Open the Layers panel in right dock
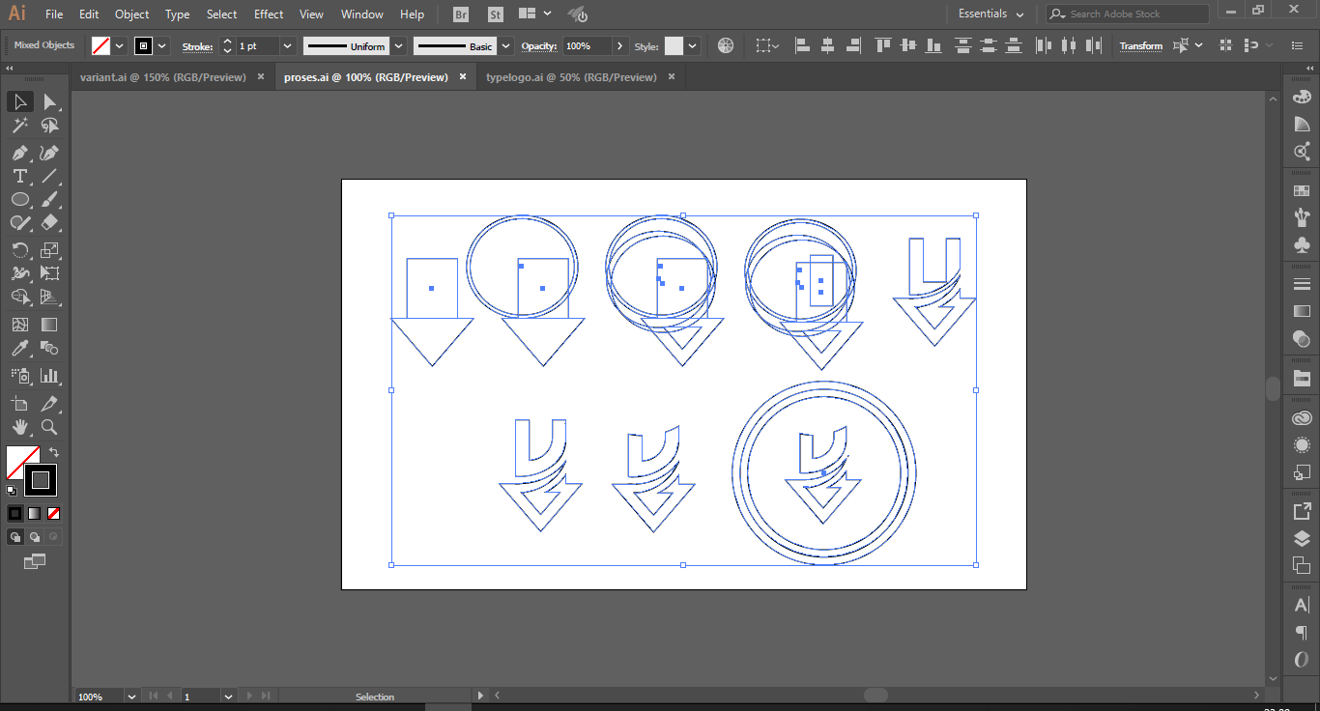This screenshot has height=711, width=1320. pos(1302,539)
